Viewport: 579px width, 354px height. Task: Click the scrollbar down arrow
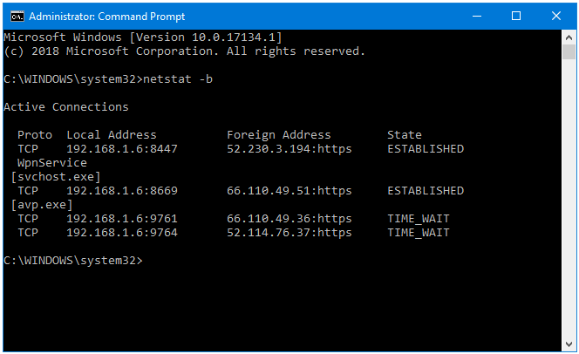pos(569,344)
